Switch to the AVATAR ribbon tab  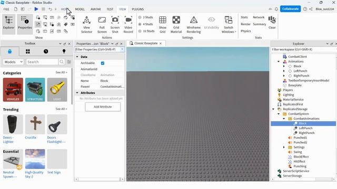96,9
